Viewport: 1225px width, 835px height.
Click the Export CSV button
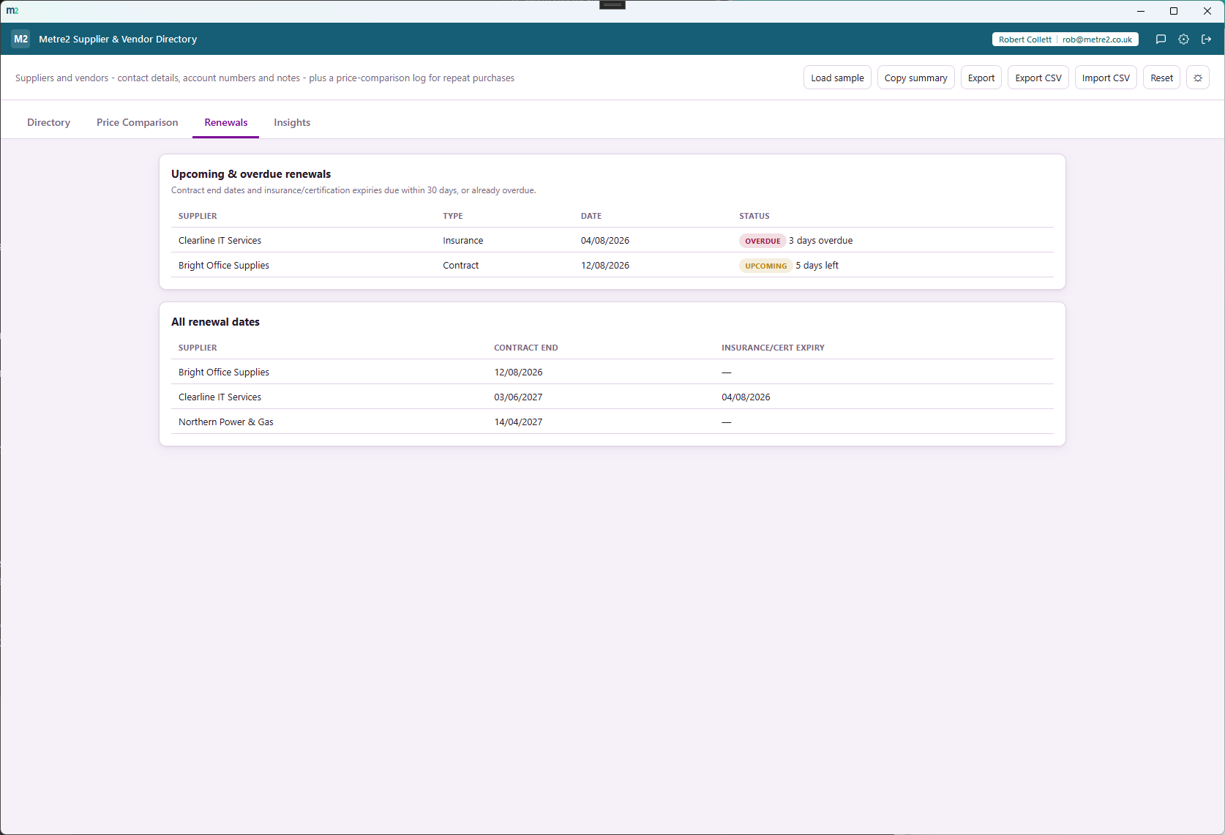1038,78
